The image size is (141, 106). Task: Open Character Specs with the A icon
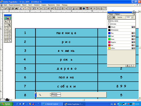pyautogui.click(x=20, y=8)
